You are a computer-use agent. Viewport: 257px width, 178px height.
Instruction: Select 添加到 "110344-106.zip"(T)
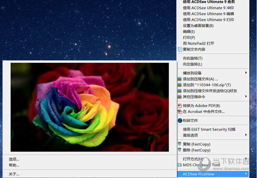tap(207, 85)
